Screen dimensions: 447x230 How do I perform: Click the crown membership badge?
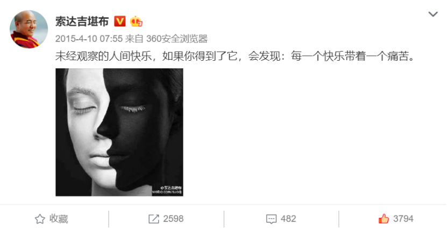(136, 21)
